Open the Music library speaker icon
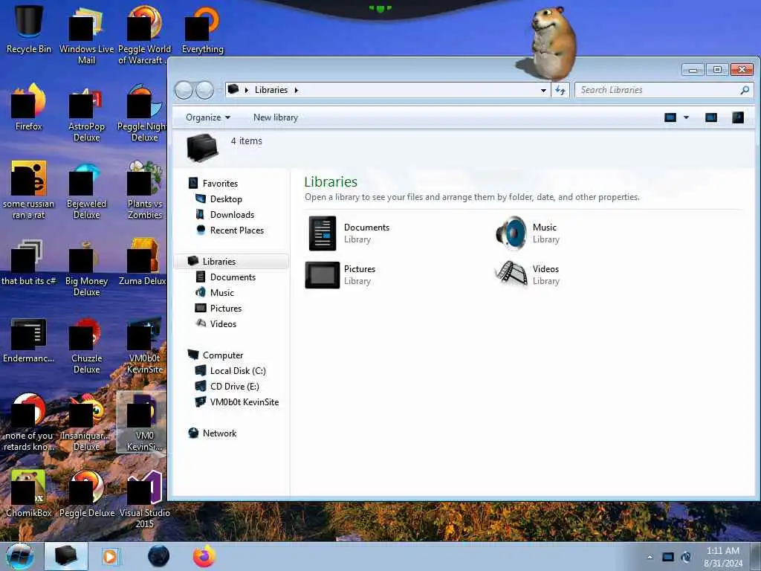 click(511, 233)
